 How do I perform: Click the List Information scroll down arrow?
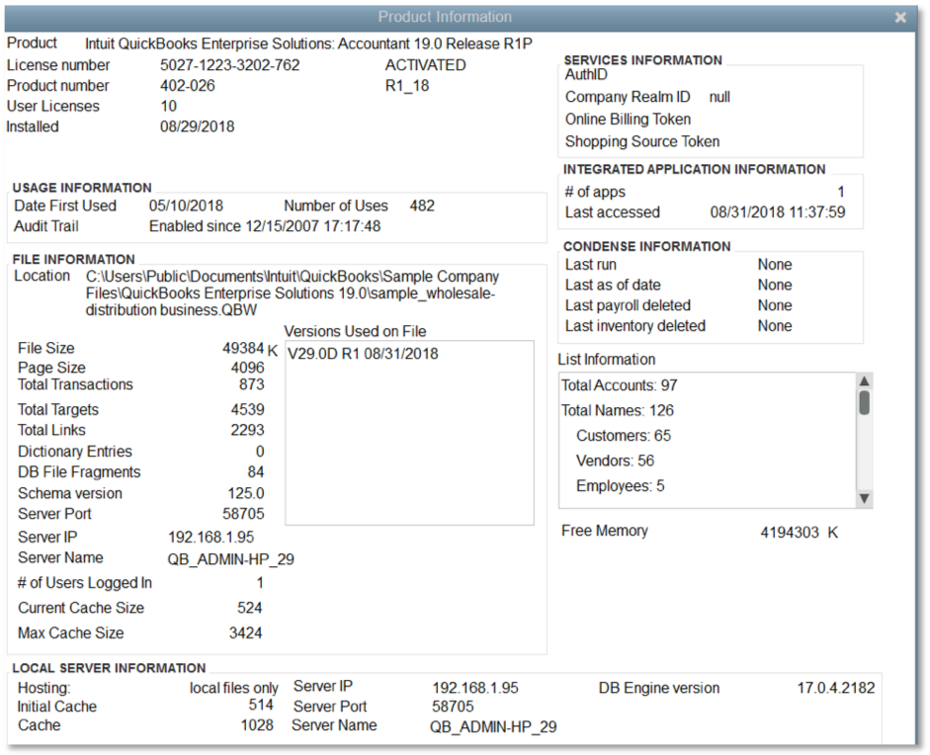pos(865,498)
